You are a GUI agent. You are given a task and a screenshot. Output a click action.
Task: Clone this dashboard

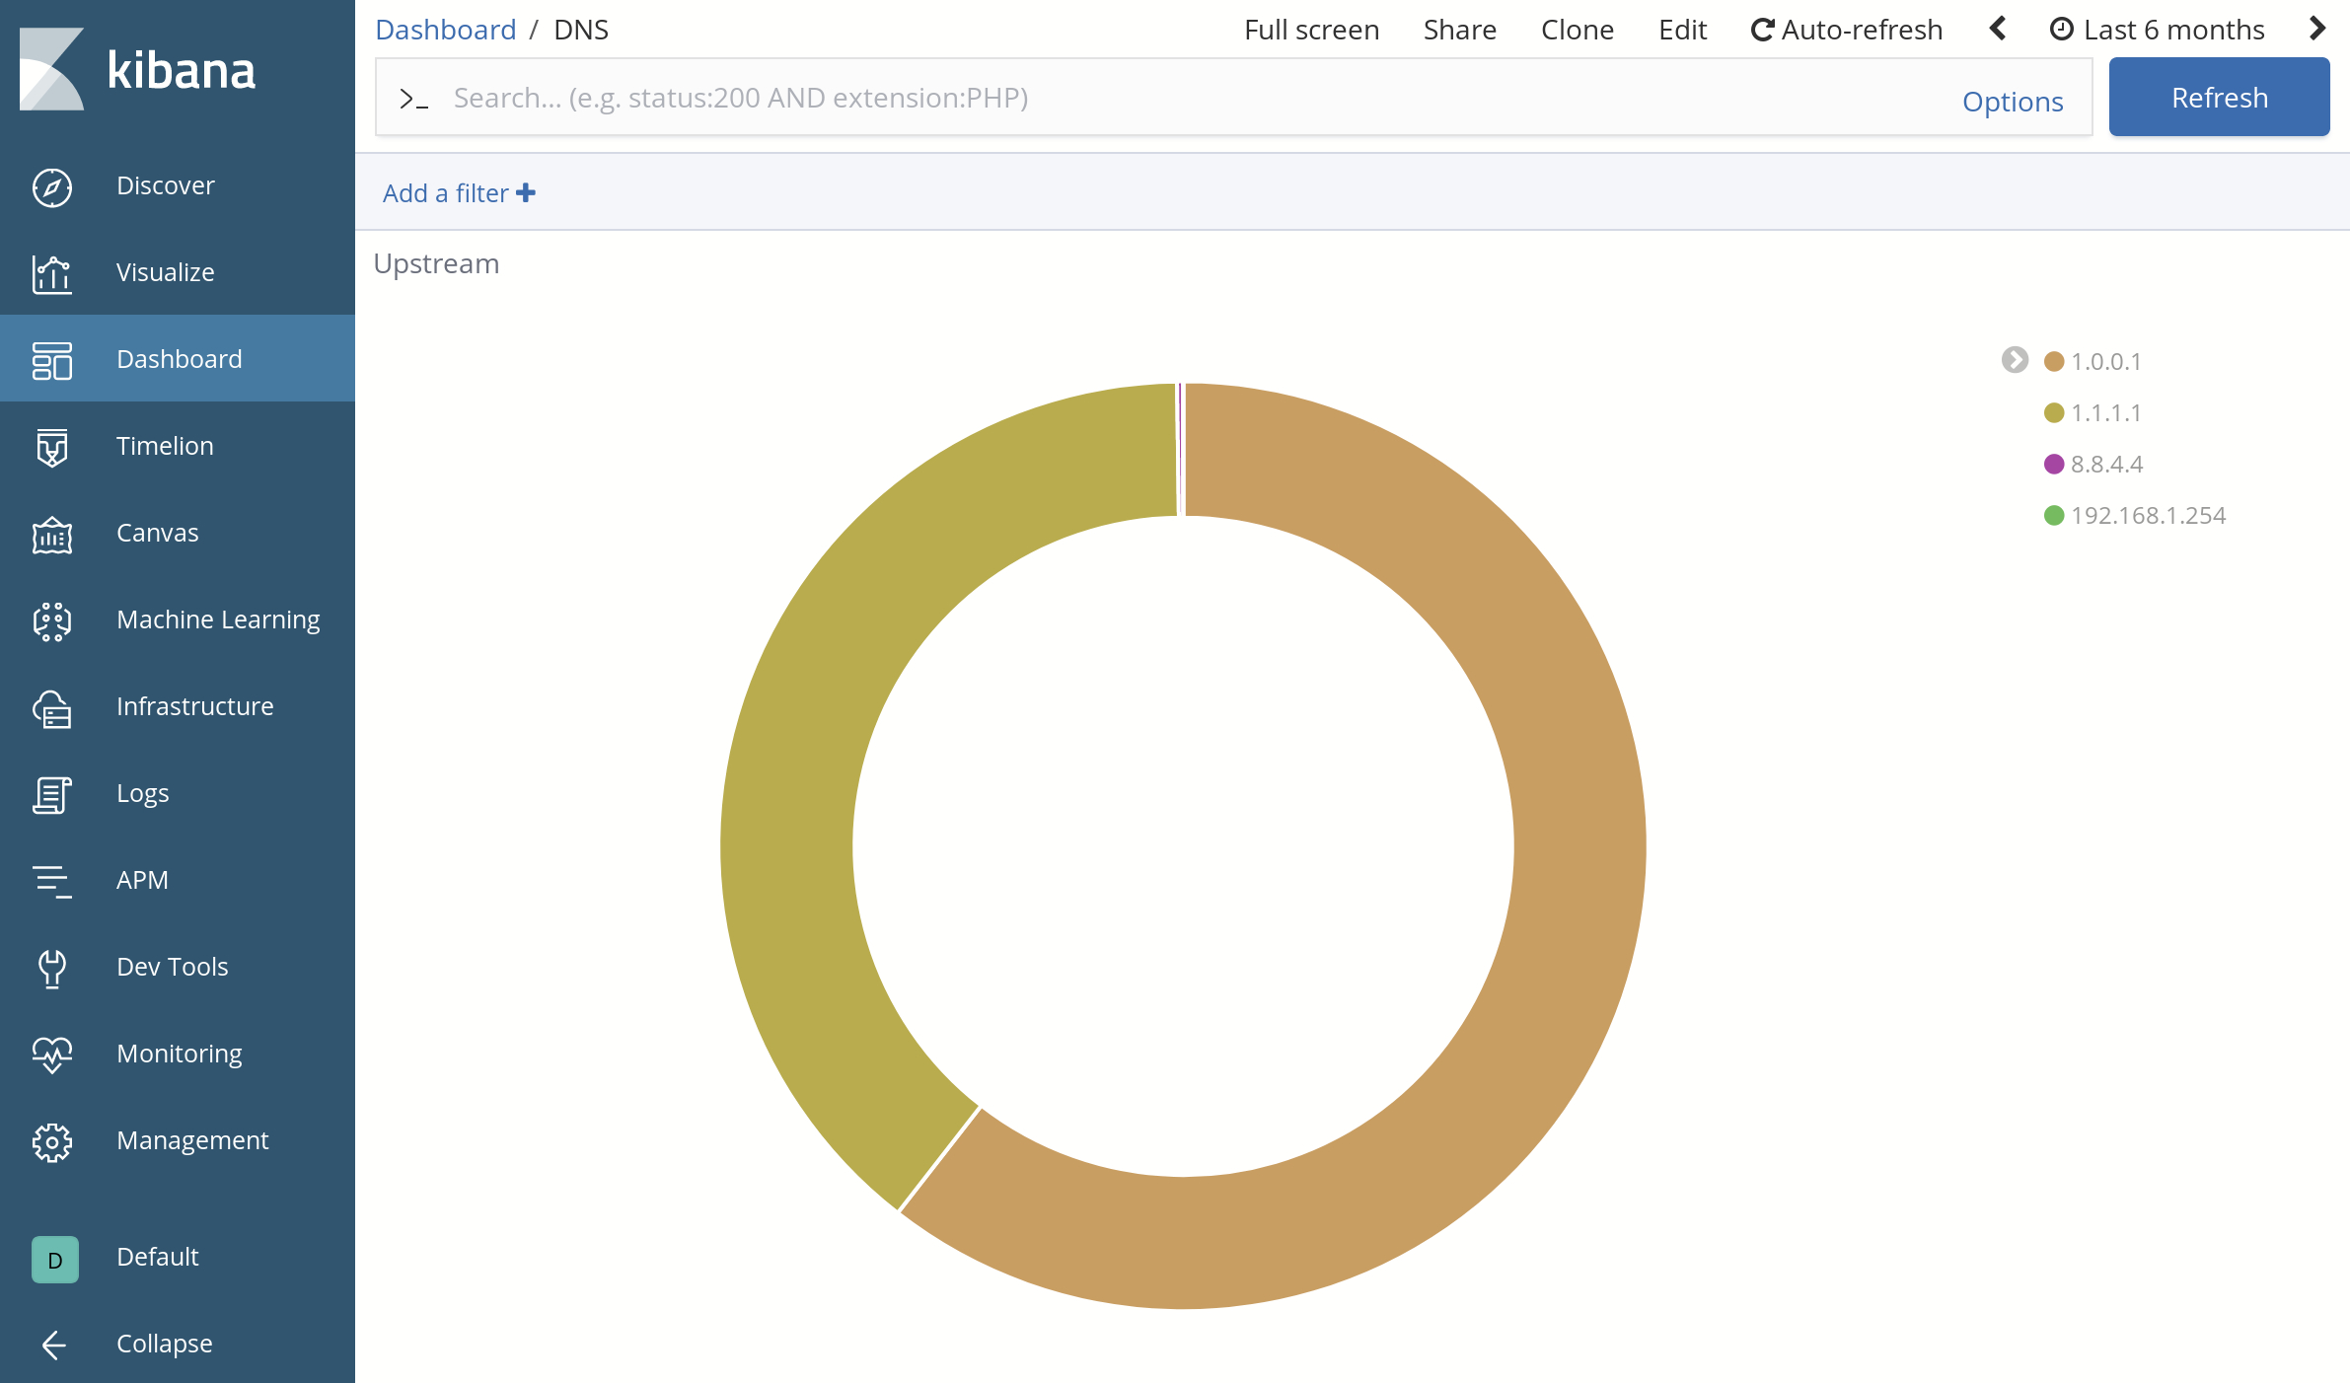click(1577, 30)
